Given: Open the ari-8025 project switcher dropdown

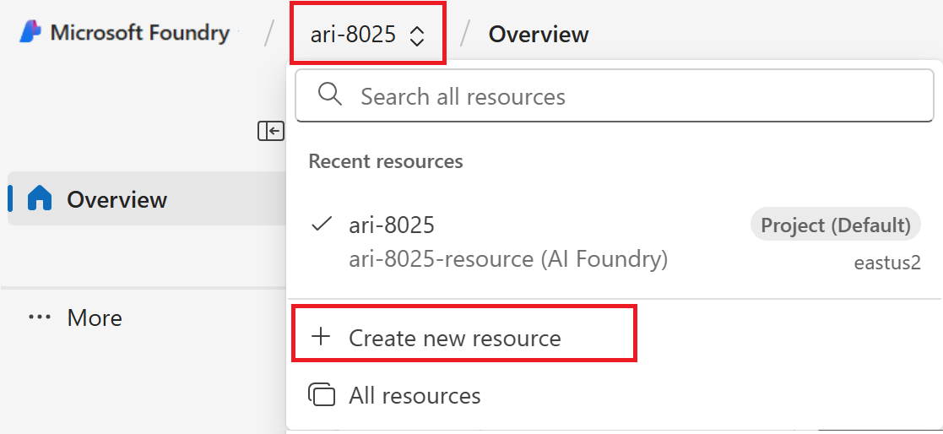Looking at the screenshot, I should 367,34.
